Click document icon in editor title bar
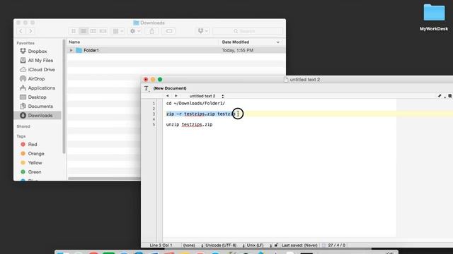The height and width of the screenshot is (254, 453). [286, 80]
